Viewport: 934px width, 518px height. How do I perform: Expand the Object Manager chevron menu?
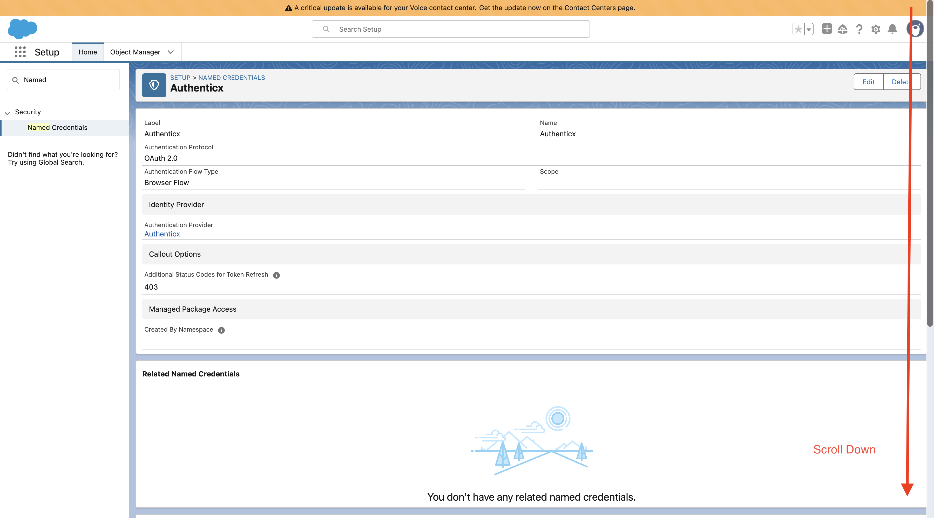171,52
